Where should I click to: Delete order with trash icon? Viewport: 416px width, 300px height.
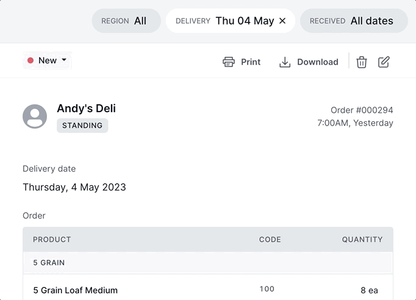[x=362, y=62]
